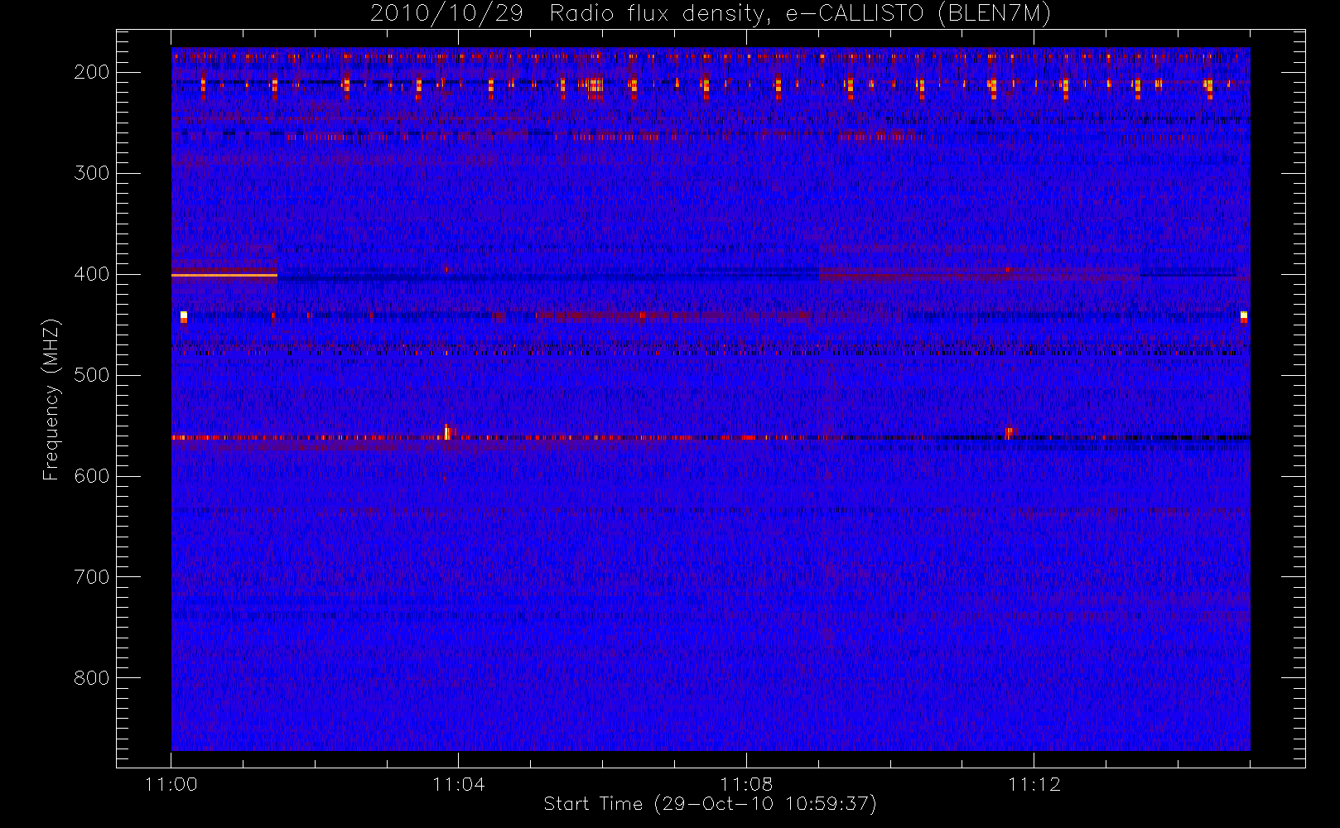Click the date "2010/10/29" in the title
This screenshot has width=1340, height=828.
pos(446,14)
